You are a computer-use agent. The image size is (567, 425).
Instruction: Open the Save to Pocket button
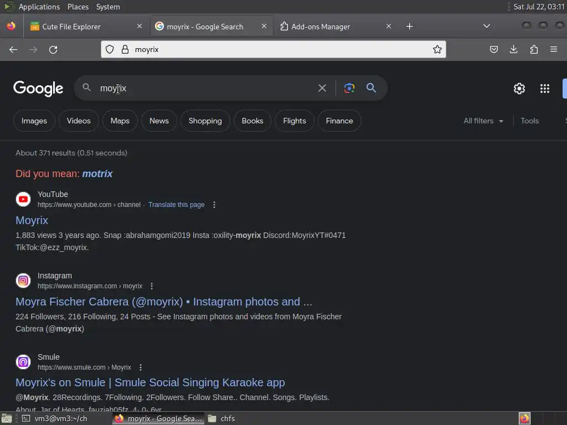point(493,49)
